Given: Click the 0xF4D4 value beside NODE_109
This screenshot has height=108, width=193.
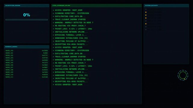Looking at the screenshot, I should (45, 72).
